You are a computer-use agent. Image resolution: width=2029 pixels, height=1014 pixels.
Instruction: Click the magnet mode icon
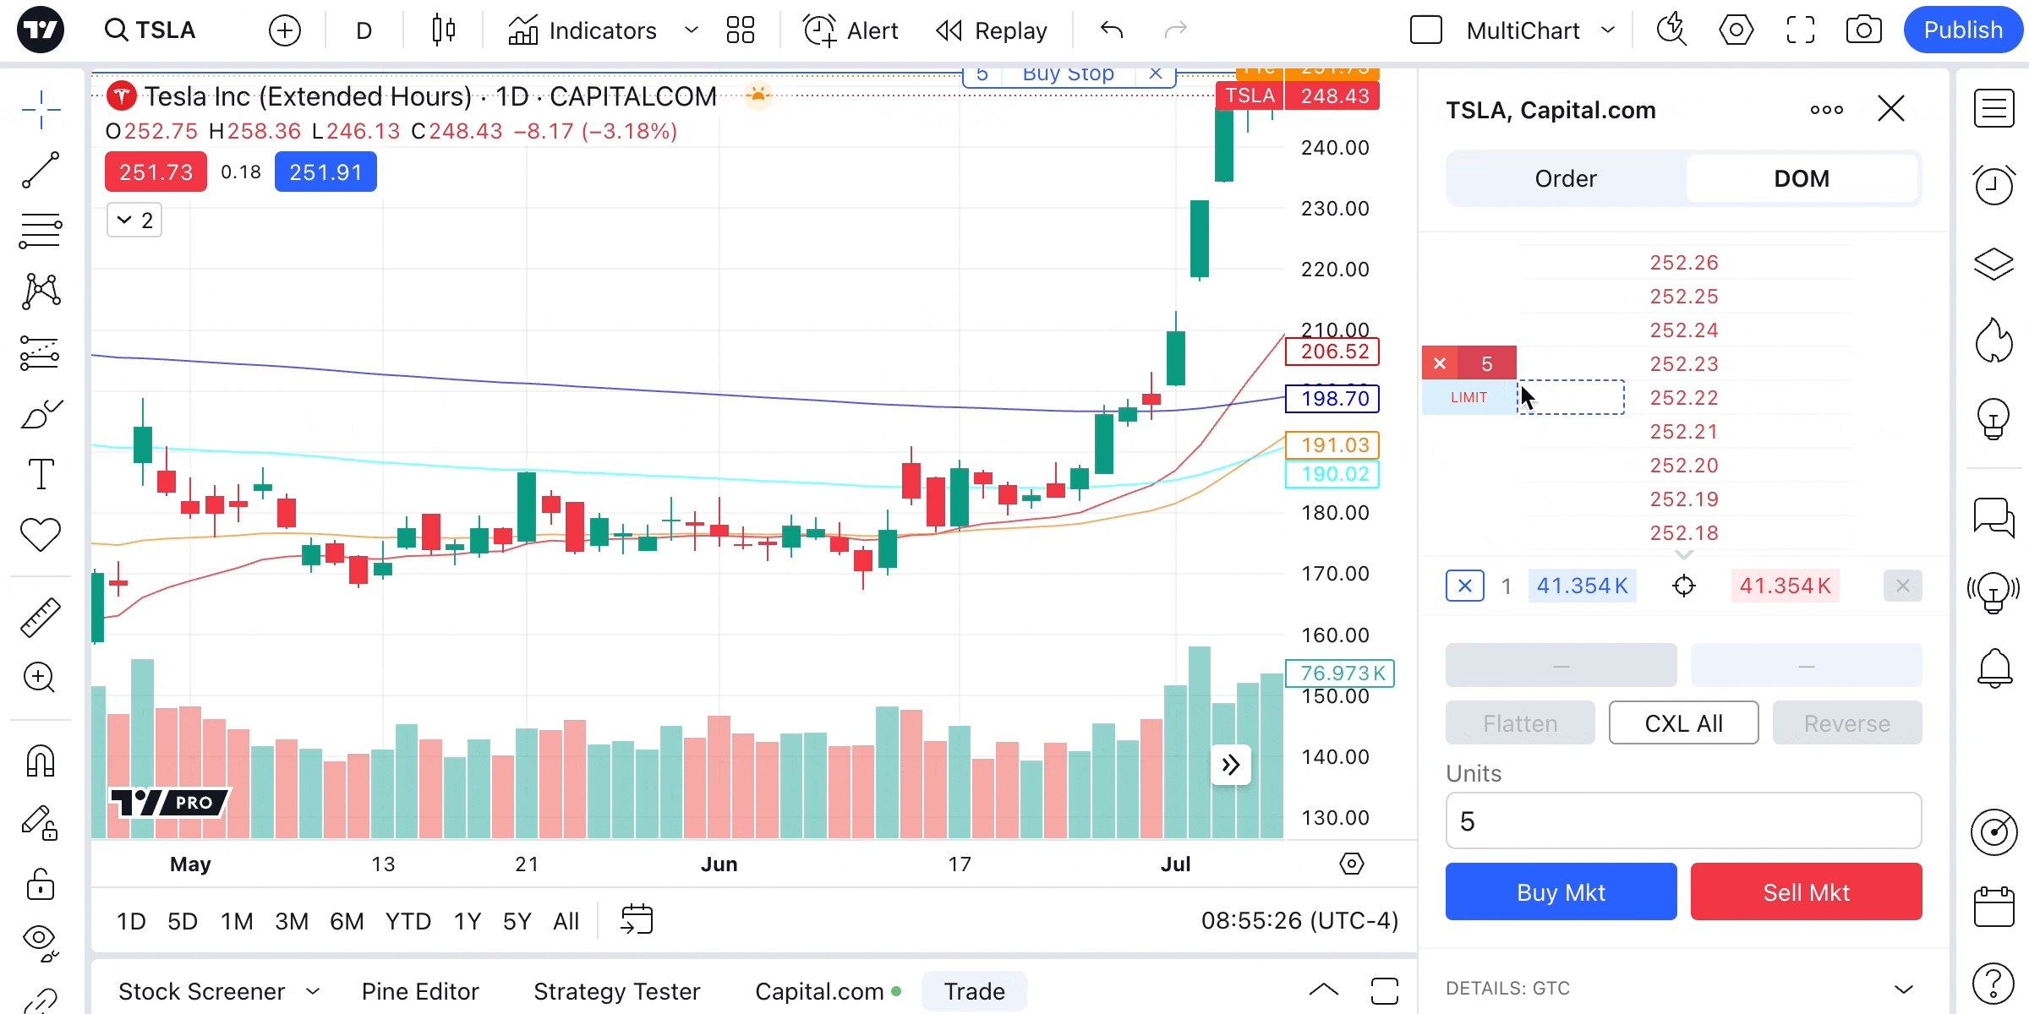40,761
